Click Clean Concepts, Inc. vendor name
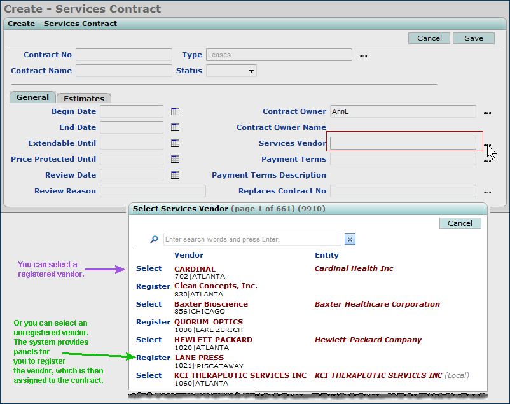This screenshot has height=404, width=510. pos(216,286)
